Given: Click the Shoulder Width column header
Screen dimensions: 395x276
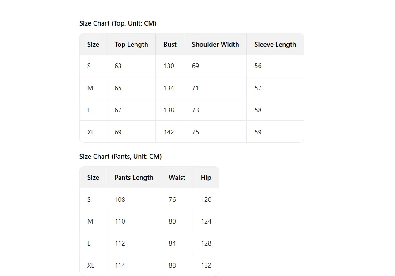Looking at the screenshot, I should tap(215, 45).
